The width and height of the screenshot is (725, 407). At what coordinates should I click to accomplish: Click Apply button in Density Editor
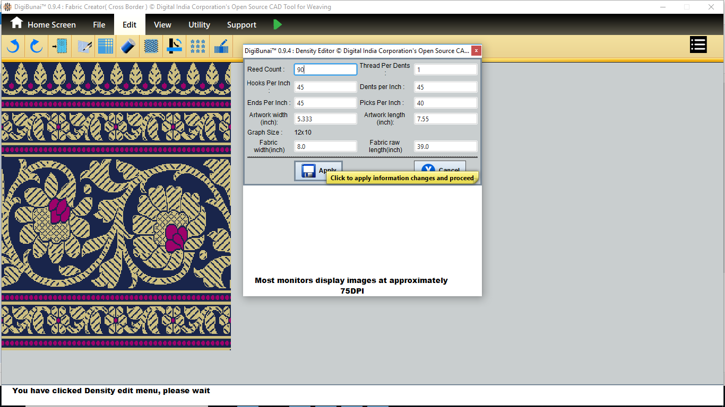tap(318, 171)
